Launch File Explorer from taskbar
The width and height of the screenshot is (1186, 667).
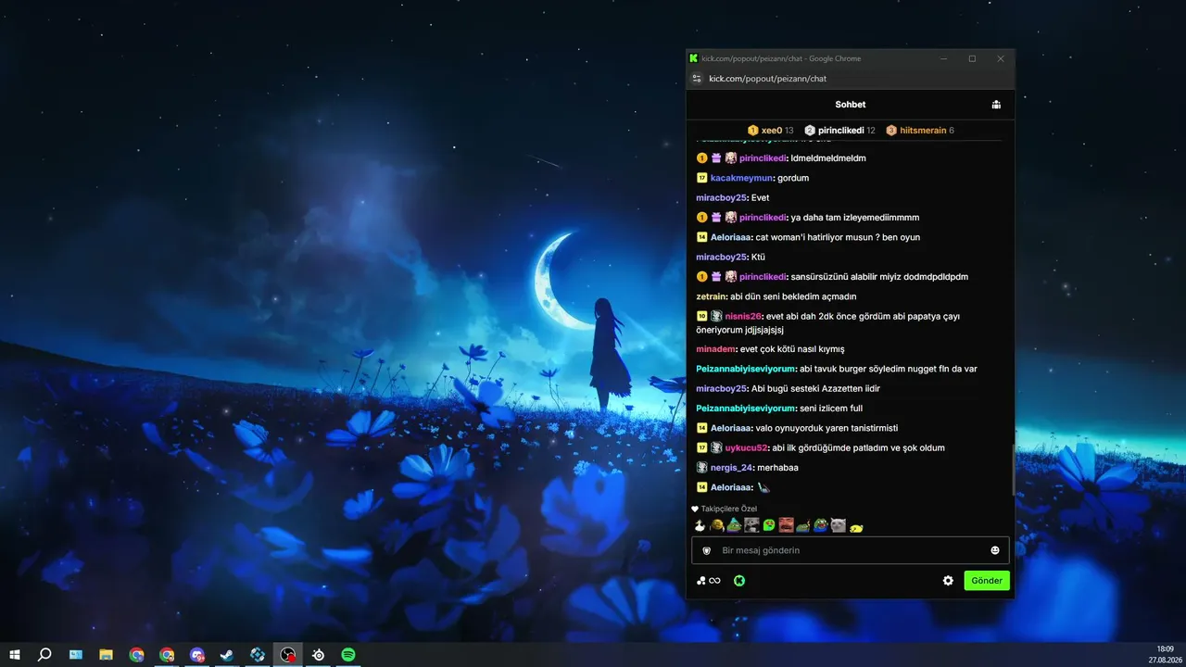click(x=106, y=655)
